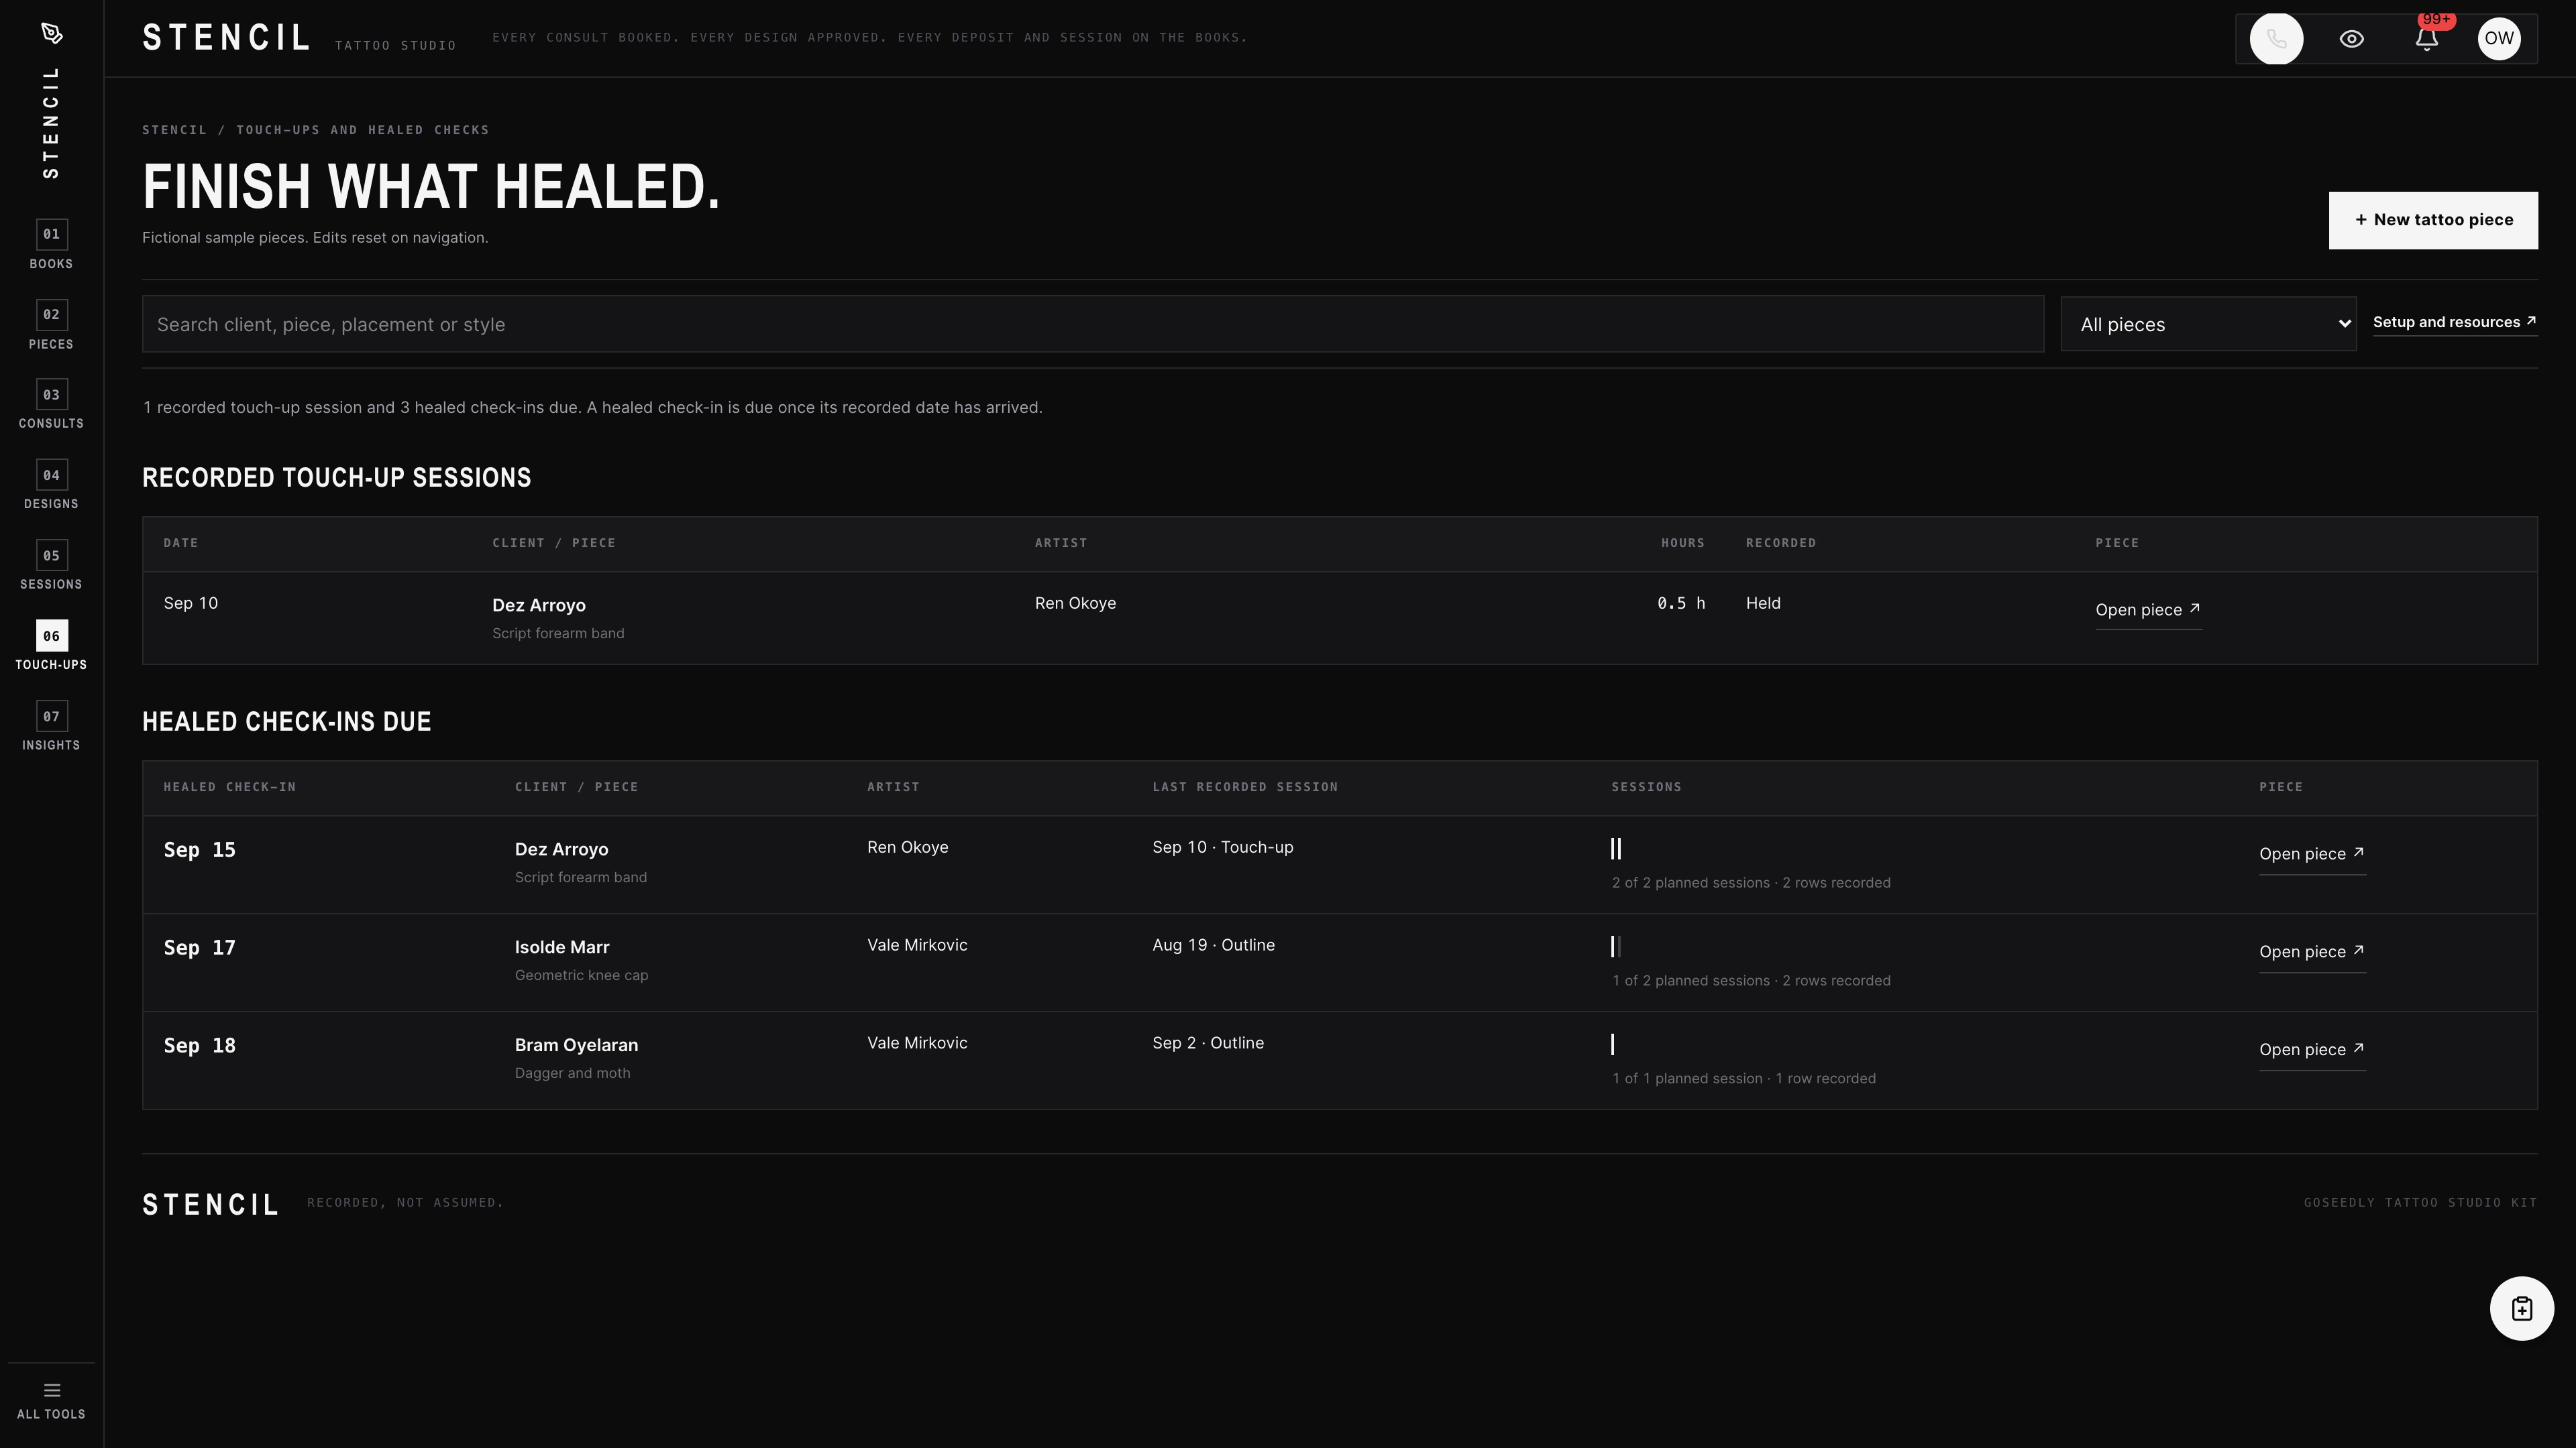Click the sessions progress bar for Bram Oyelaran
Screen dimensions: 2576x1448
[1612, 1044]
